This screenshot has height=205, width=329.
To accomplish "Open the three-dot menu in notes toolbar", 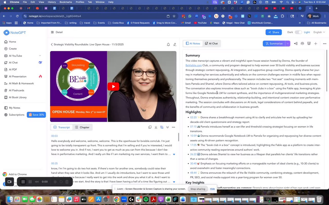I will (x=325, y=44).
